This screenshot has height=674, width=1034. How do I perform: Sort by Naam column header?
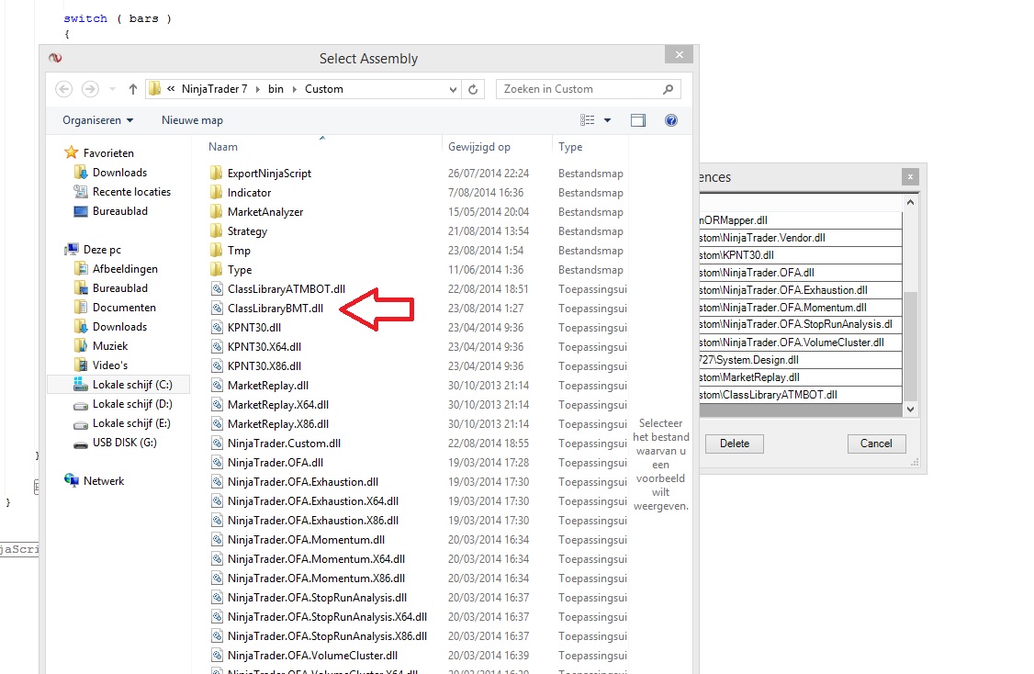[223, 147]
